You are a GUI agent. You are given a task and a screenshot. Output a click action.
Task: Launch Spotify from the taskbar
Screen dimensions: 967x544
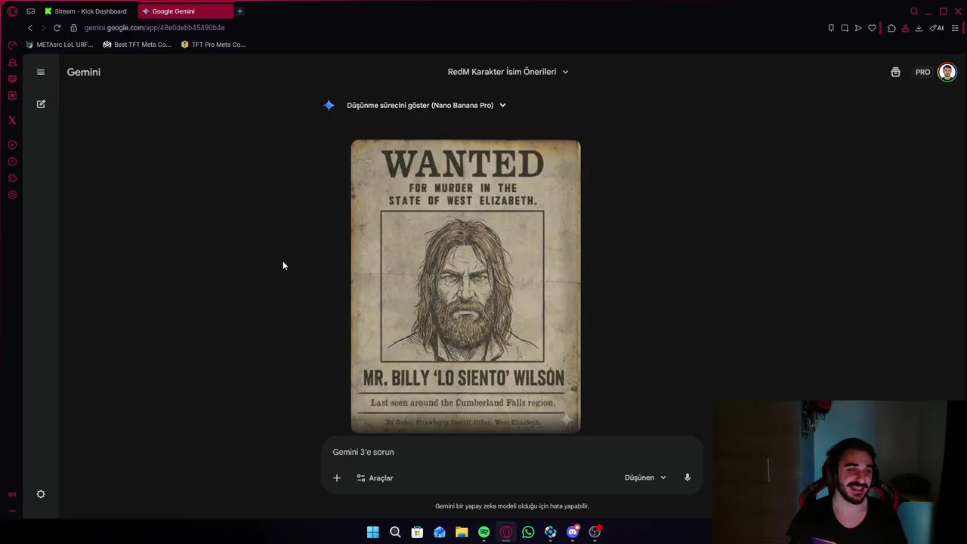point(483,532)
